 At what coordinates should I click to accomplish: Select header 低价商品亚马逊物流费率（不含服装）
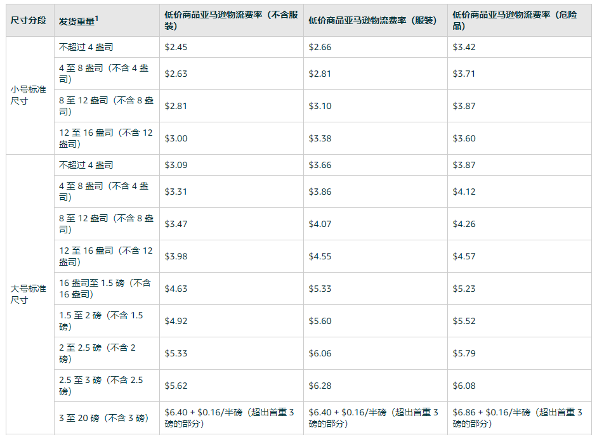pos(231,20)
